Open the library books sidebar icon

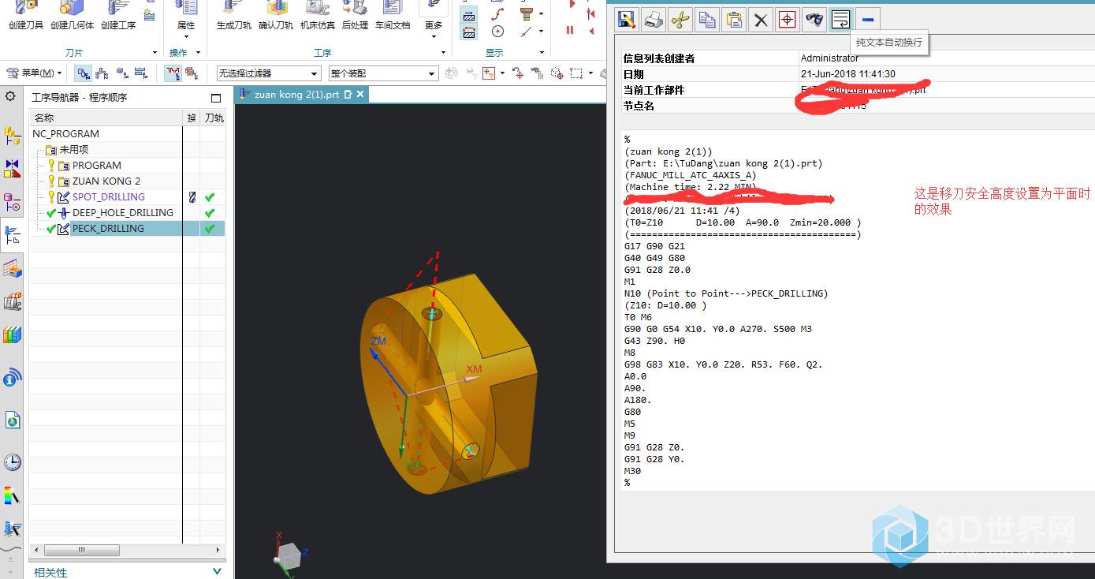(x=12, y=335)
